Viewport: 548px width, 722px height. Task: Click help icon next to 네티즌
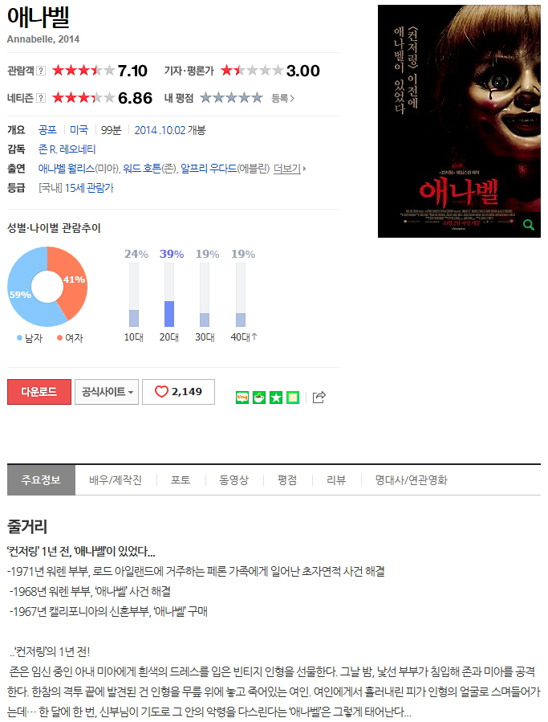41,98
